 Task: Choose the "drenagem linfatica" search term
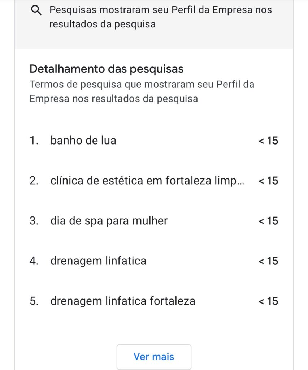(99, 261)
